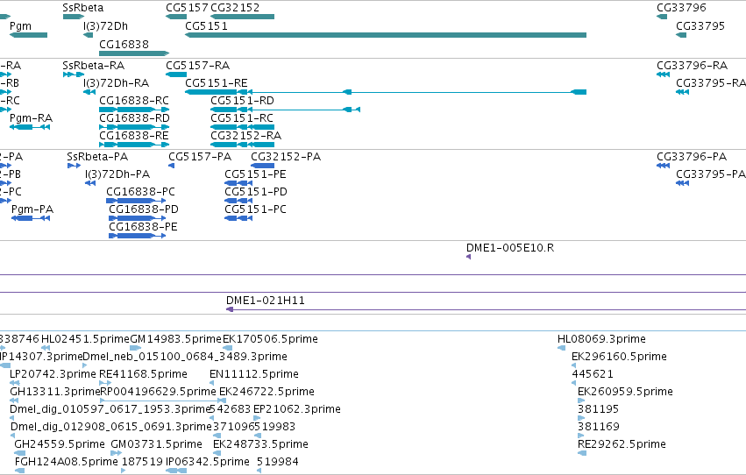Open the CG5151-PD protein label
Image resolution: width=746 pixels, height=475 pixels.
click(x=256, y=192)
